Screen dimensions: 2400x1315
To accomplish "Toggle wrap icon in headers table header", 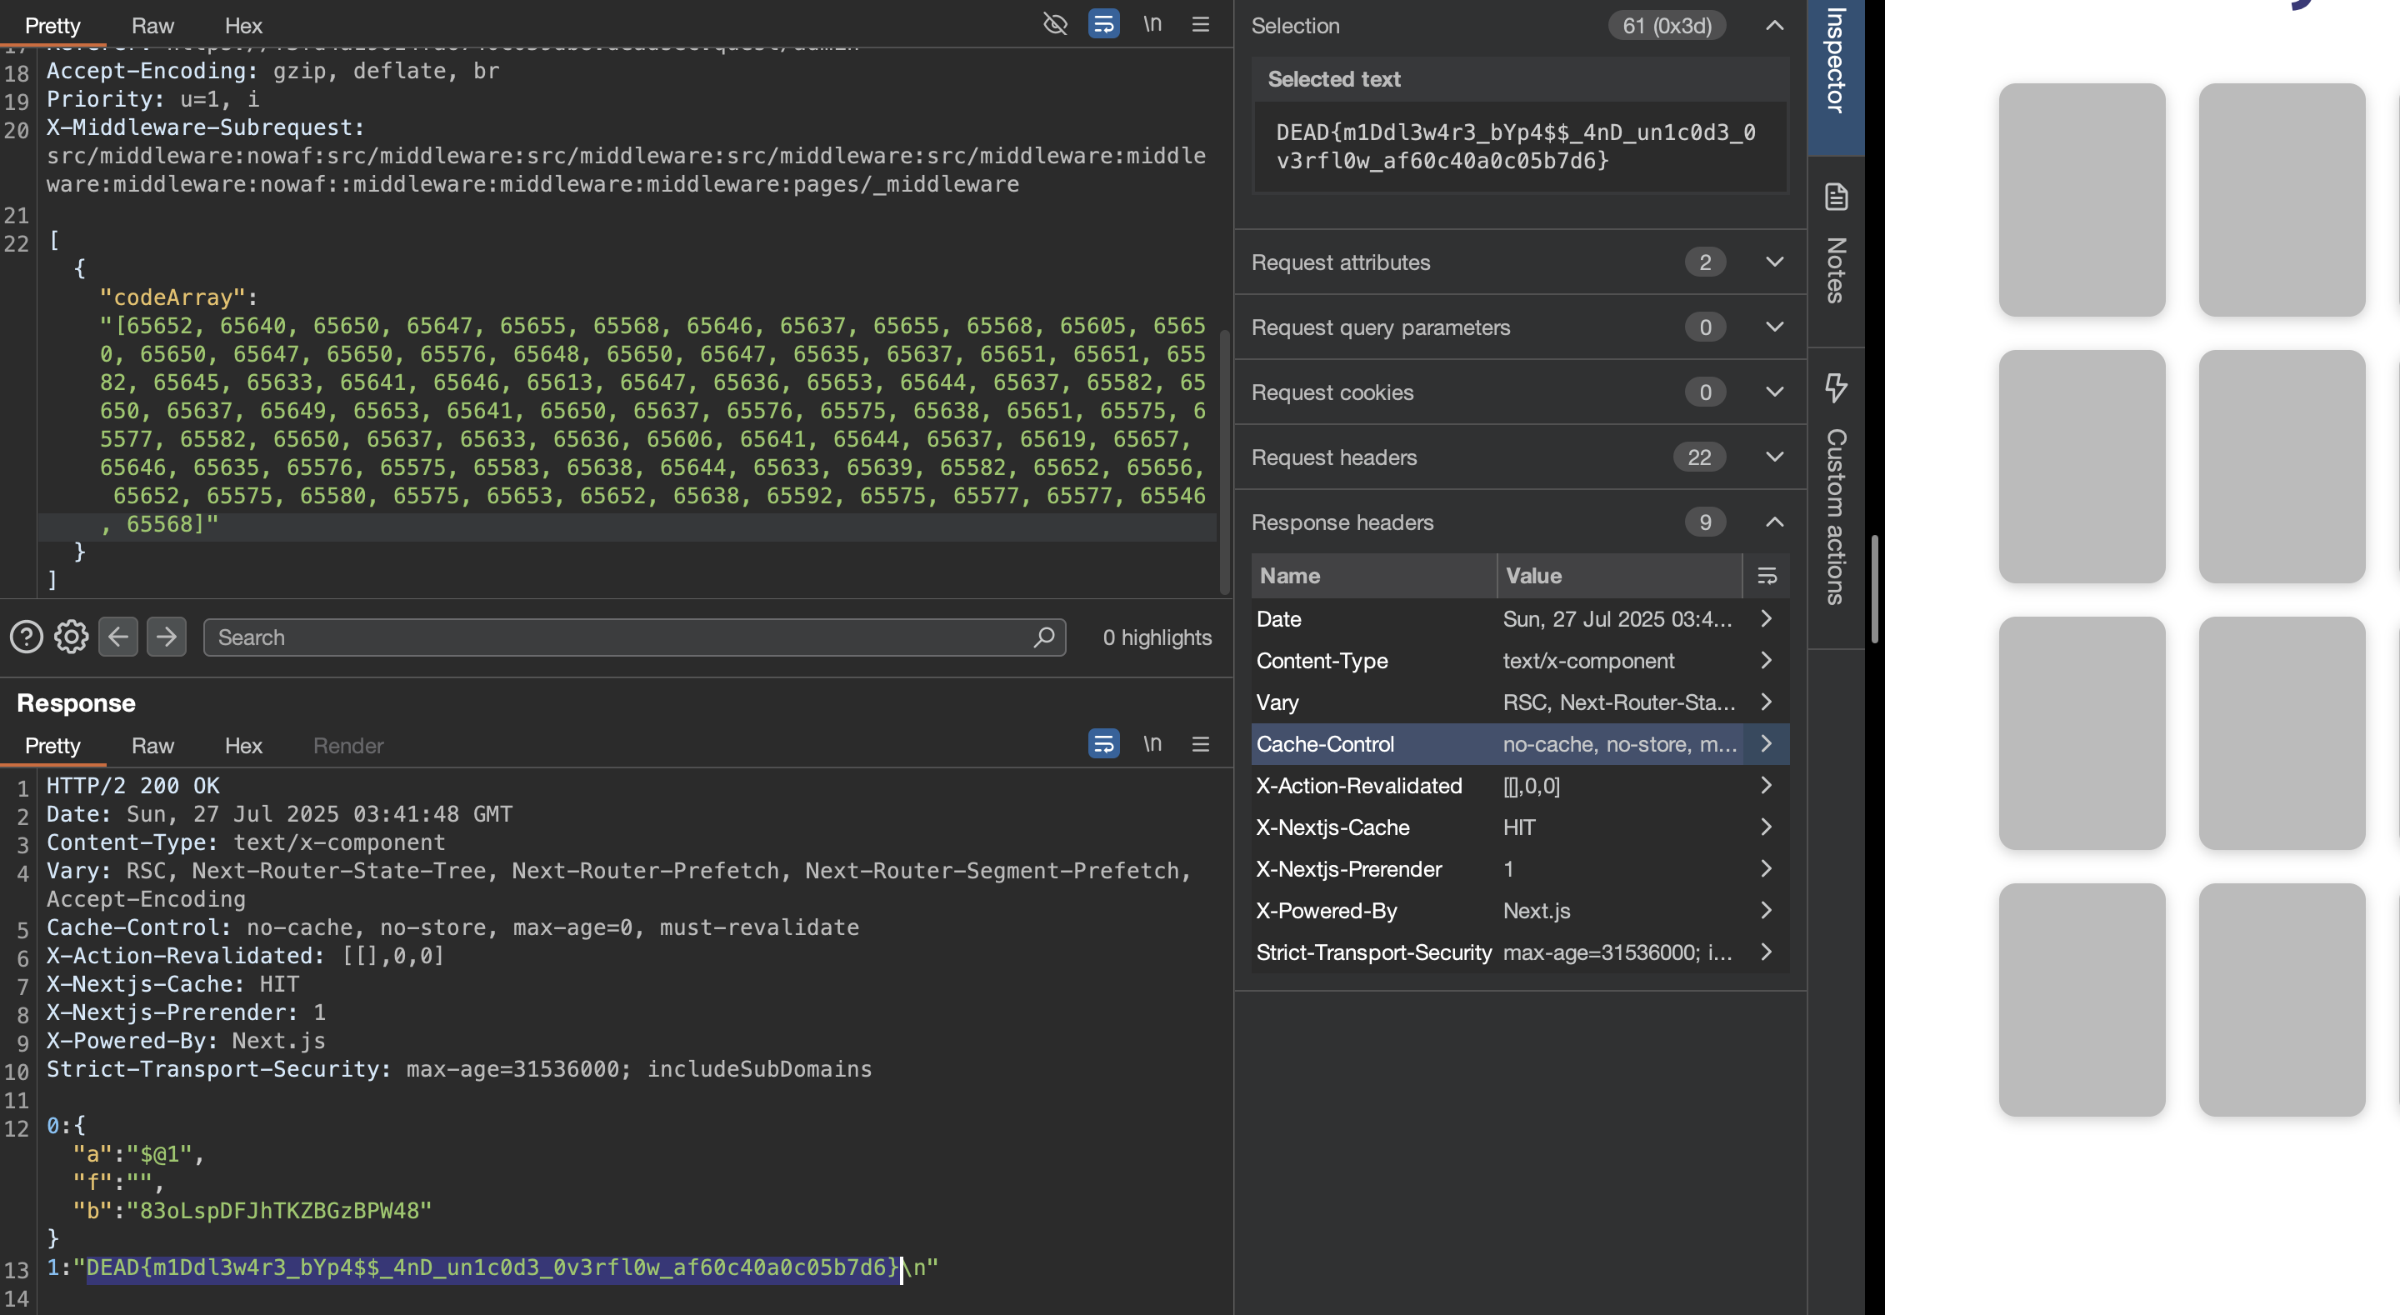I will (1767, 576).
